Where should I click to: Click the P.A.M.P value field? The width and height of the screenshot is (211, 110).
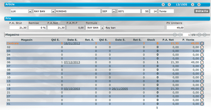click(75, 28)
